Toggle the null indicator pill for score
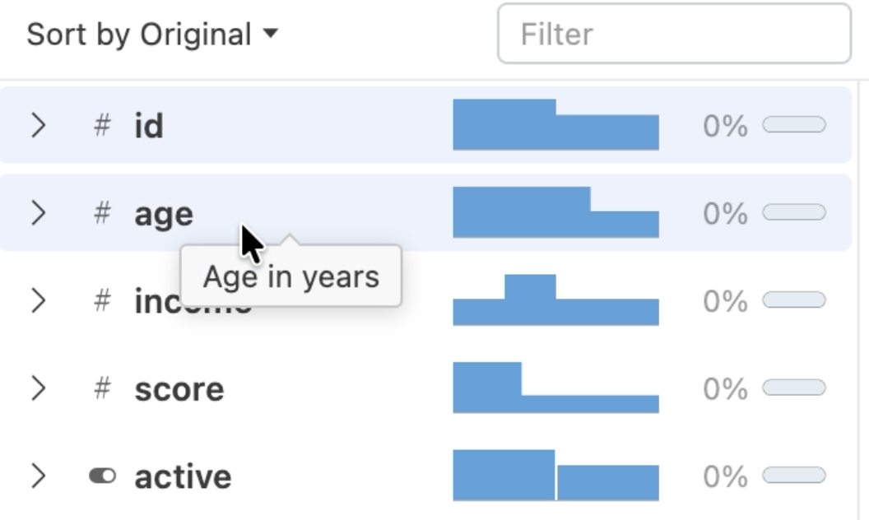869x520 pixels. [x=795, y=387]
